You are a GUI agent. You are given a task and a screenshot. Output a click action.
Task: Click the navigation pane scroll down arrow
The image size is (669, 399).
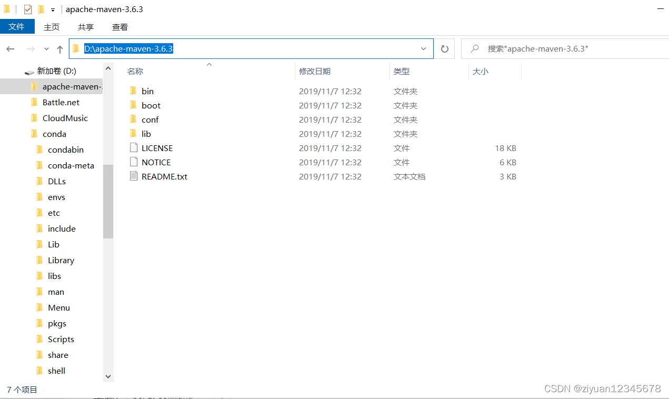point(108,376)
